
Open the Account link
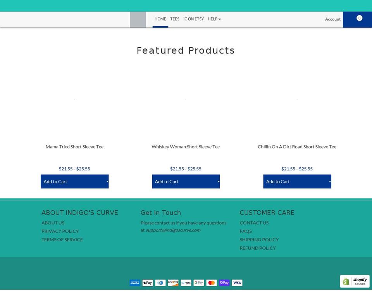332,19
